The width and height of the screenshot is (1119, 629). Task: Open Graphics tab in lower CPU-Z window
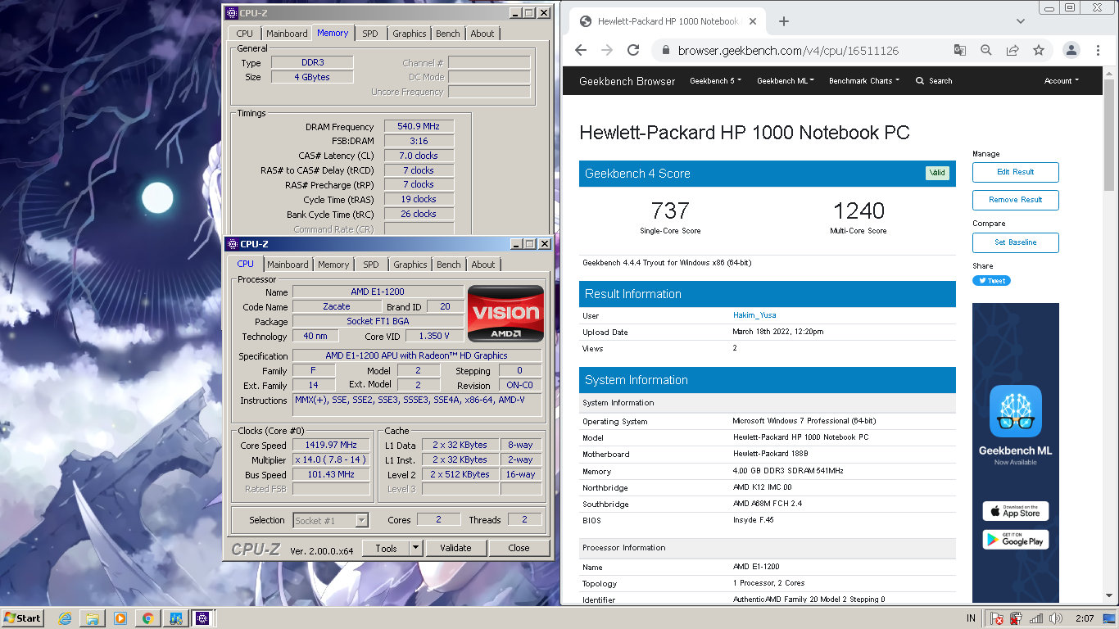(x=410, y=265)
